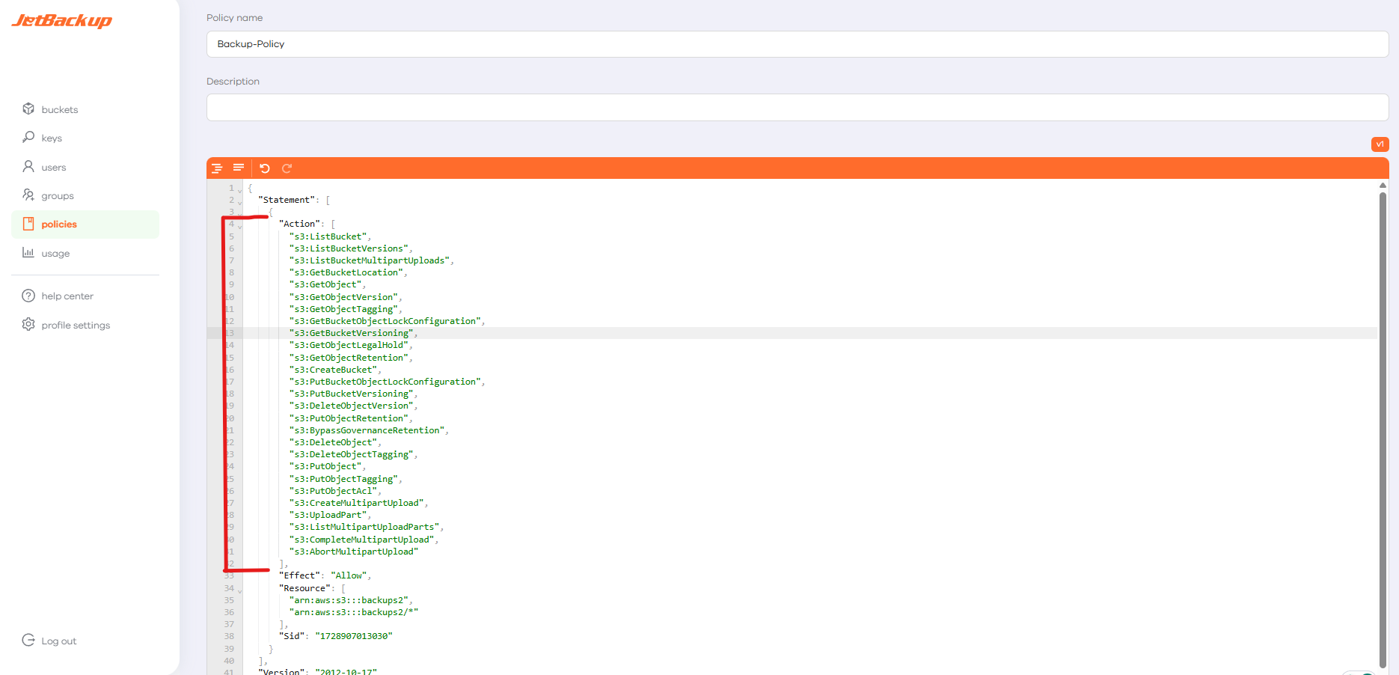Viewport: 1399px width, 675px height.
Task: Undo the last edit in policy editor
Action: click(x=265, y=168)
